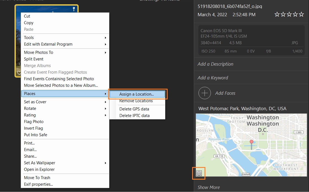The width and height of the screenshot is (309, 192).
Task: Choose Cut from context menu
Action: [x=65, y=16]
